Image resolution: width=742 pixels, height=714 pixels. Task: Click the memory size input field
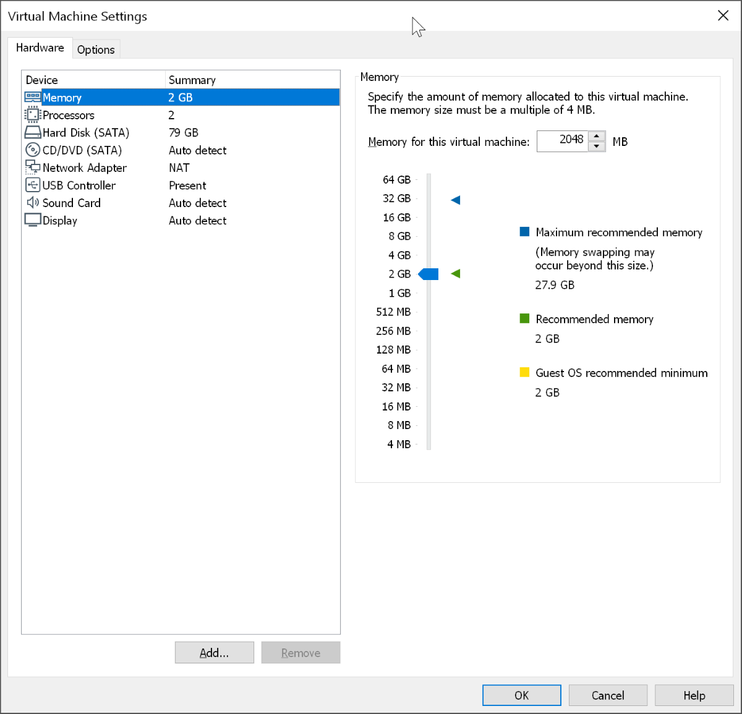click(563, 141)
